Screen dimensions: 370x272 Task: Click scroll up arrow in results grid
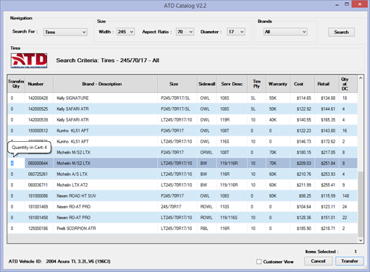(x=361, y=78)
